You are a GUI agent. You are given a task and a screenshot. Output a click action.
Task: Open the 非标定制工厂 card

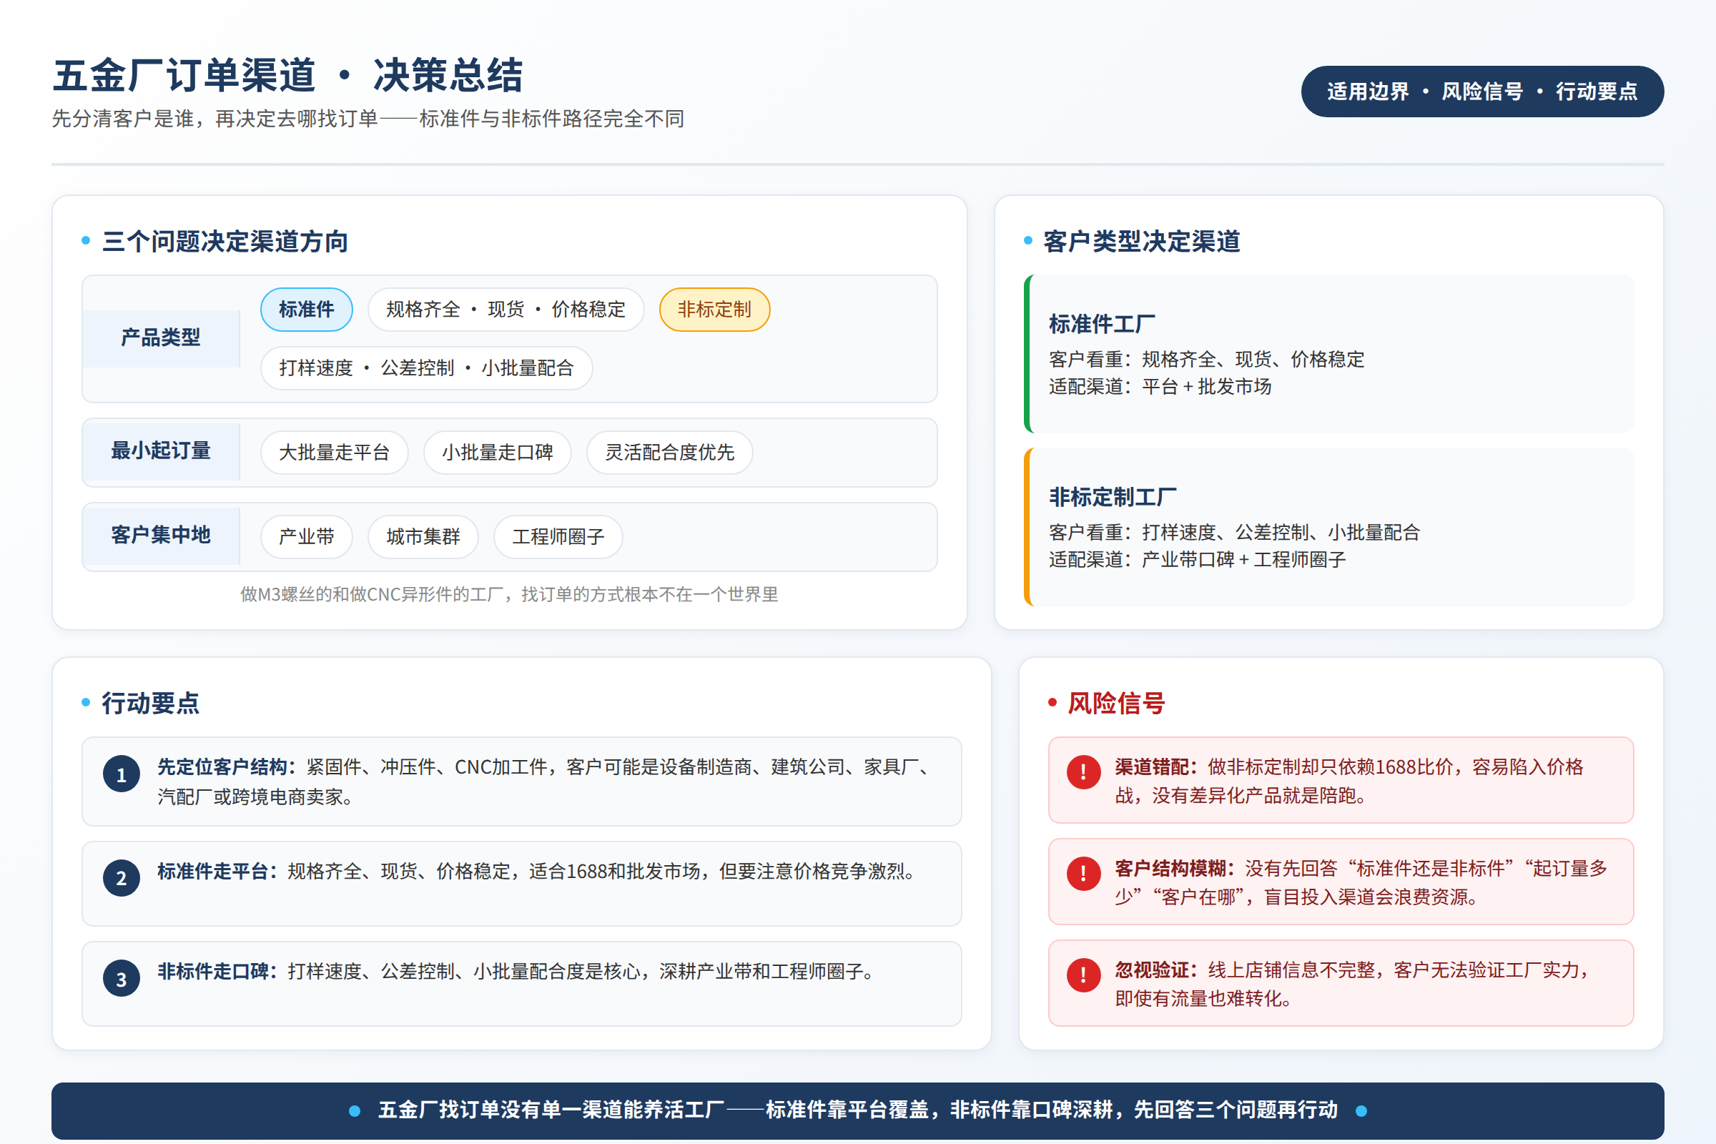(x=1328, y=527)
